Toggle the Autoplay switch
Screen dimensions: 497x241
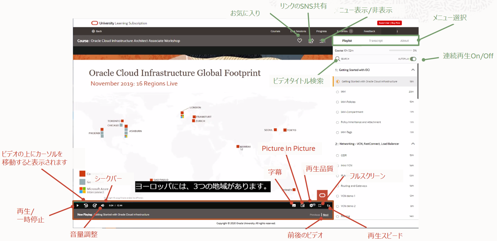[413, 59]
